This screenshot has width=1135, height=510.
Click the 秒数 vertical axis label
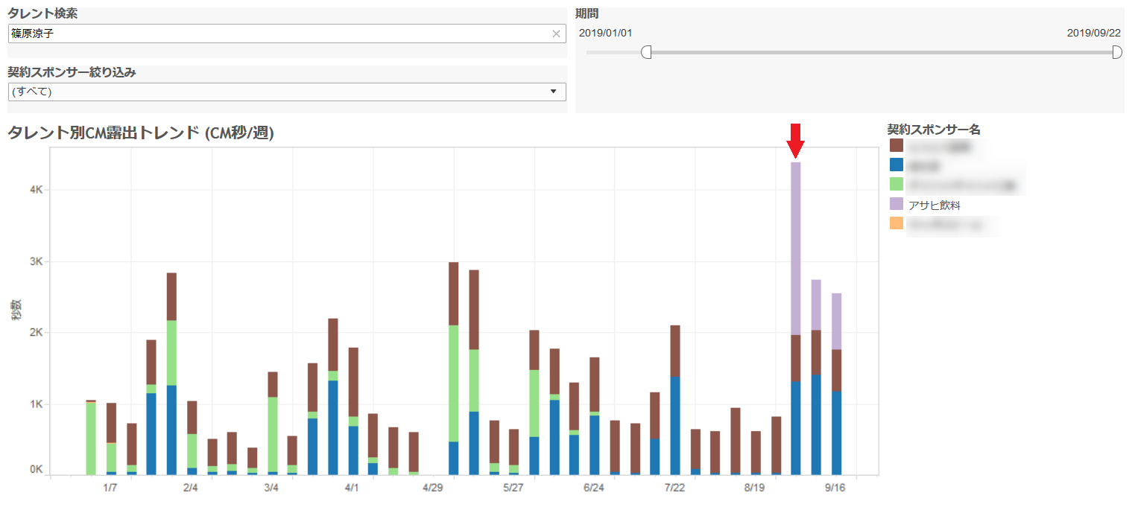[16, 310]
